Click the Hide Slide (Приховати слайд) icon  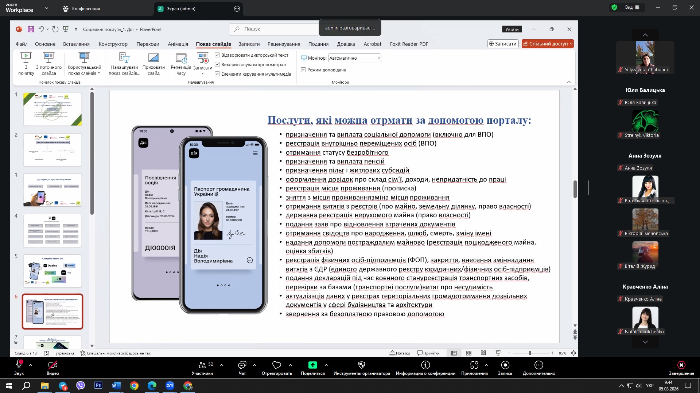tap(153, 58)
